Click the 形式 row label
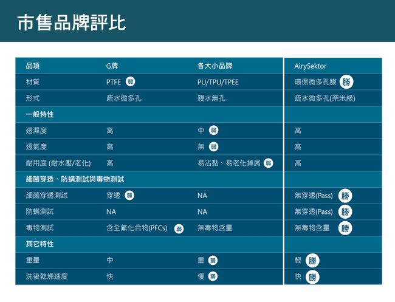Screen dimensions: 395x302 click(33, 98)
